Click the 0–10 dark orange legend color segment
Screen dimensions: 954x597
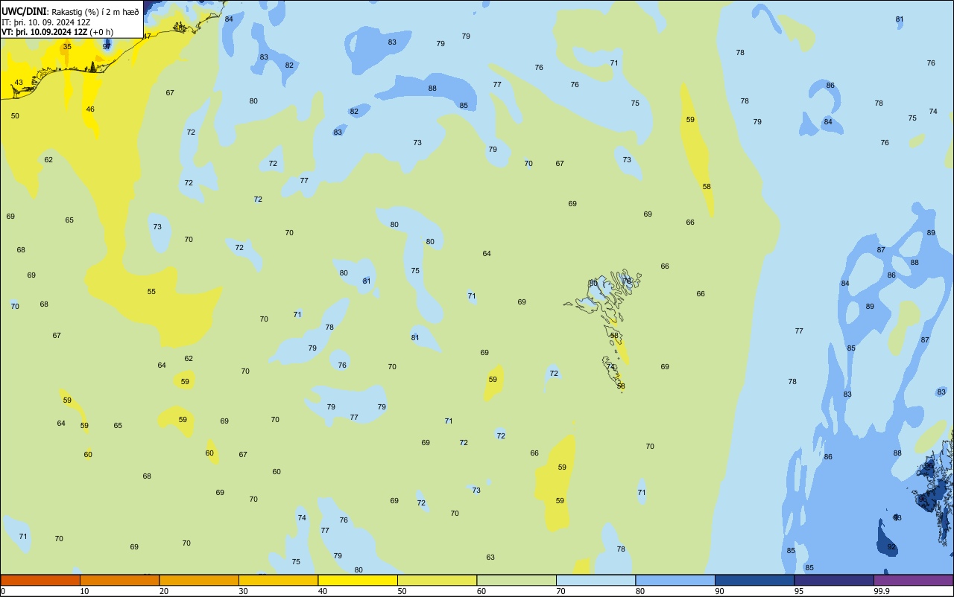[x=40, y=580]
